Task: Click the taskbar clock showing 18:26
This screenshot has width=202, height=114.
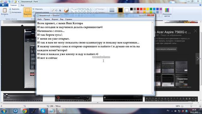Action: [x=194, y=111]
